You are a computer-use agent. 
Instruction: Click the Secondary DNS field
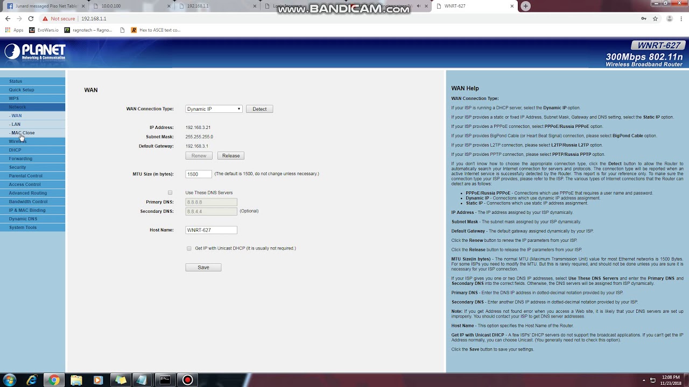(x=211, y=212)
